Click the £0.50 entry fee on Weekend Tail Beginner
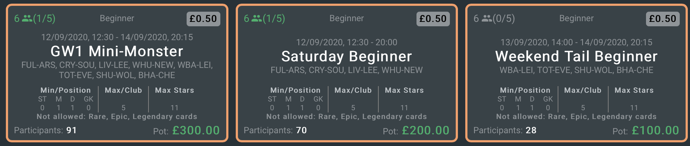The image size is (690, 146). (x=663, y=19)
